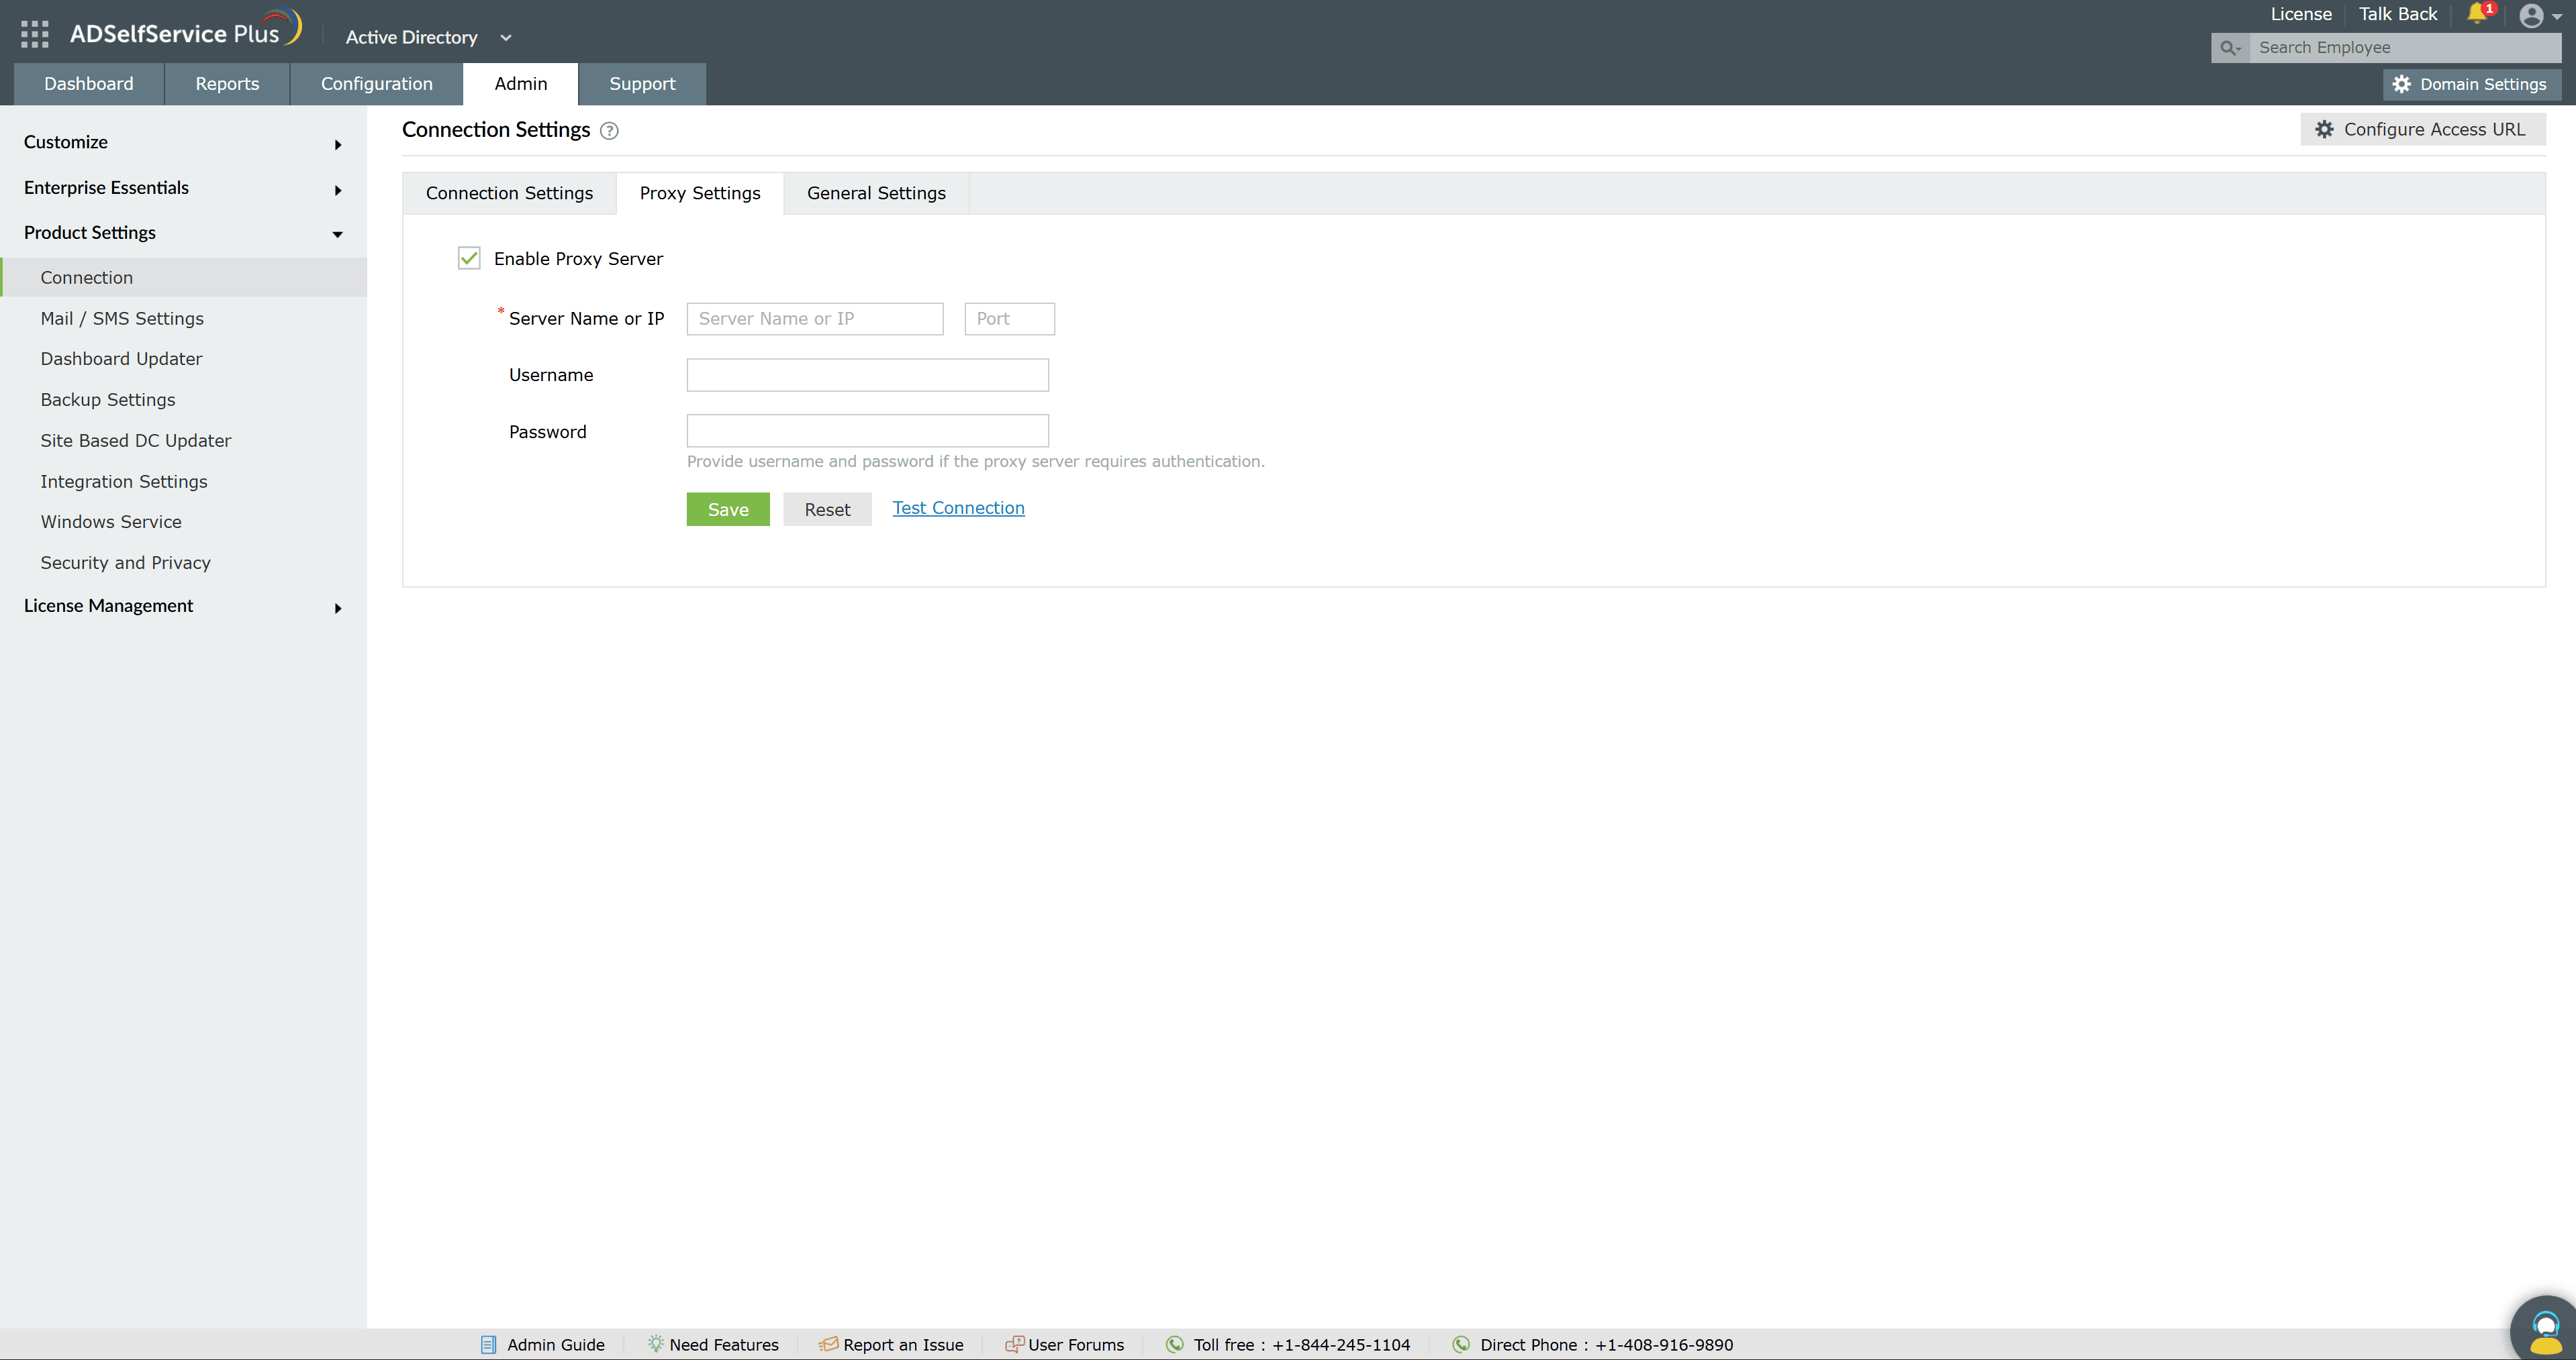The image size is (2576, 1360).
Task: Click the Toll free phone icon
Action: [x=1175, y=1345]
